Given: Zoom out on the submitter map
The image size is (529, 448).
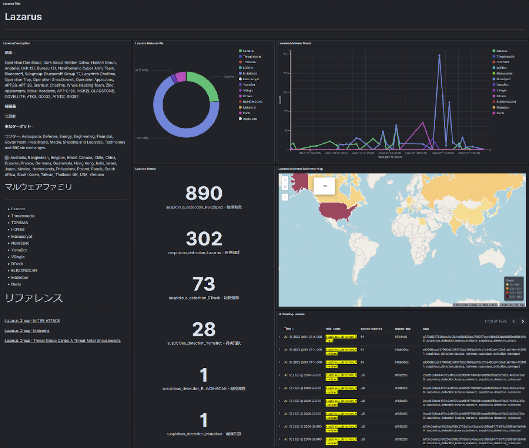Looking at the screenshot, I should tap(285, 187).
